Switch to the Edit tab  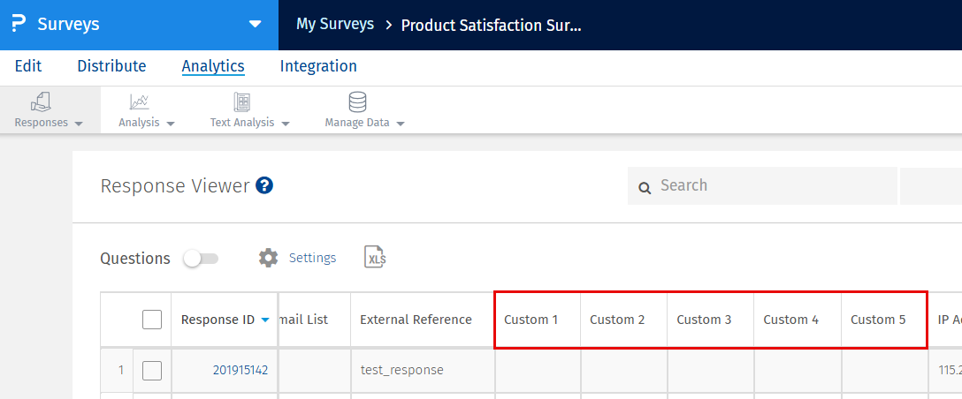[28, 66]
